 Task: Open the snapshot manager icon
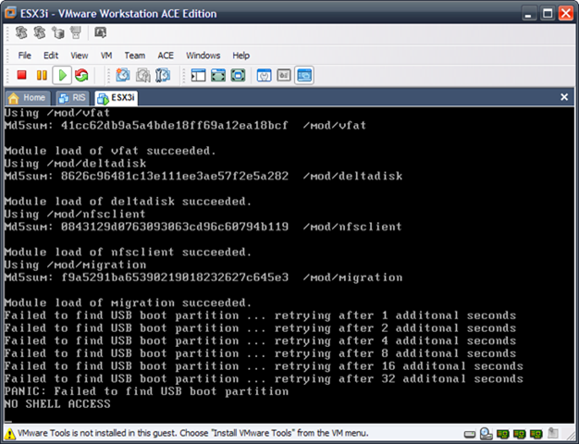coord(165,76)
